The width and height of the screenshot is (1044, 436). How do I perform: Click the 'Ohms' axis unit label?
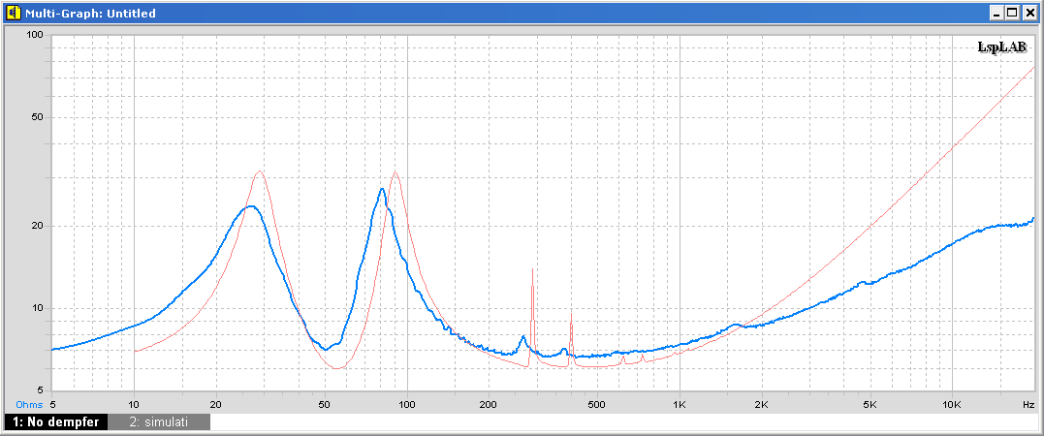(x=29, y=405)
